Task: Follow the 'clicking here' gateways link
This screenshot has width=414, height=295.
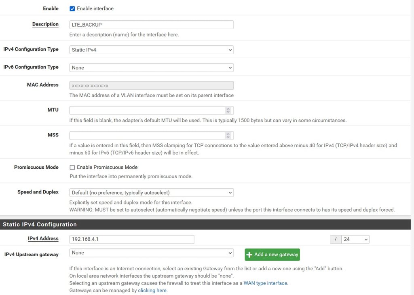Action: click(x=152, y=291)
